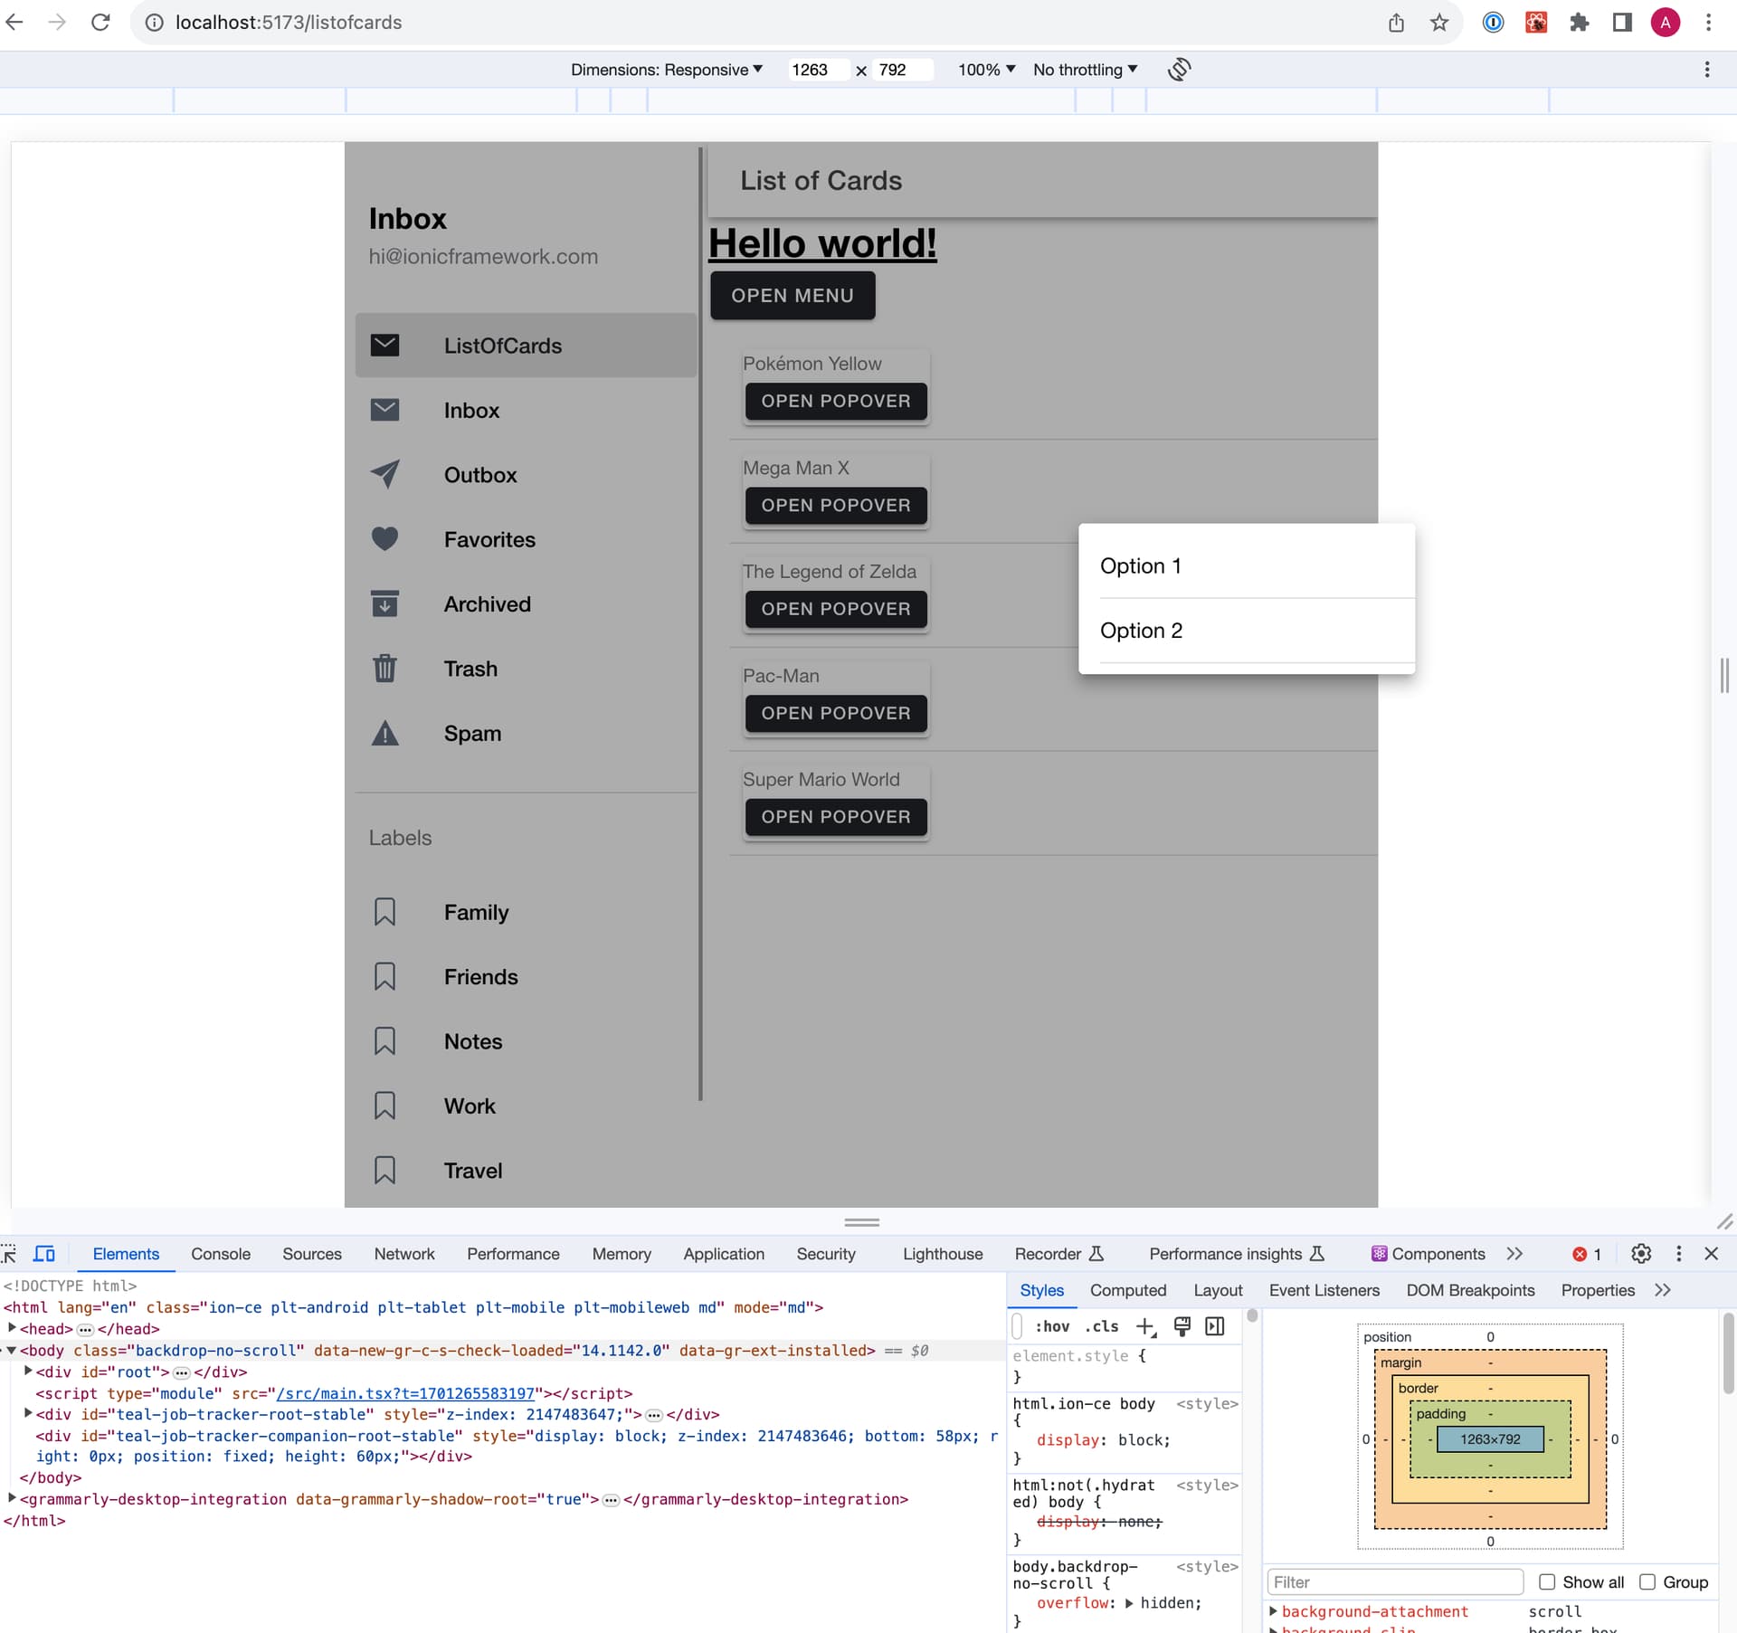Screen dimensions: 1737x1633
Task: Check the Group checkbox in Computed pane
Action: click(1647, 1582)
